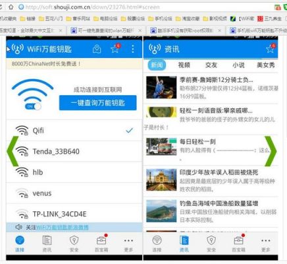287x264 pixels.
Task: Select the 安全 tab in right phone's bottom bar
Action: 211,244
